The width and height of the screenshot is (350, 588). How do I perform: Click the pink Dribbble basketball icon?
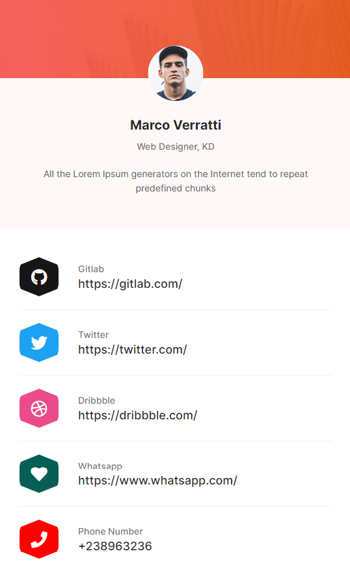39,408
